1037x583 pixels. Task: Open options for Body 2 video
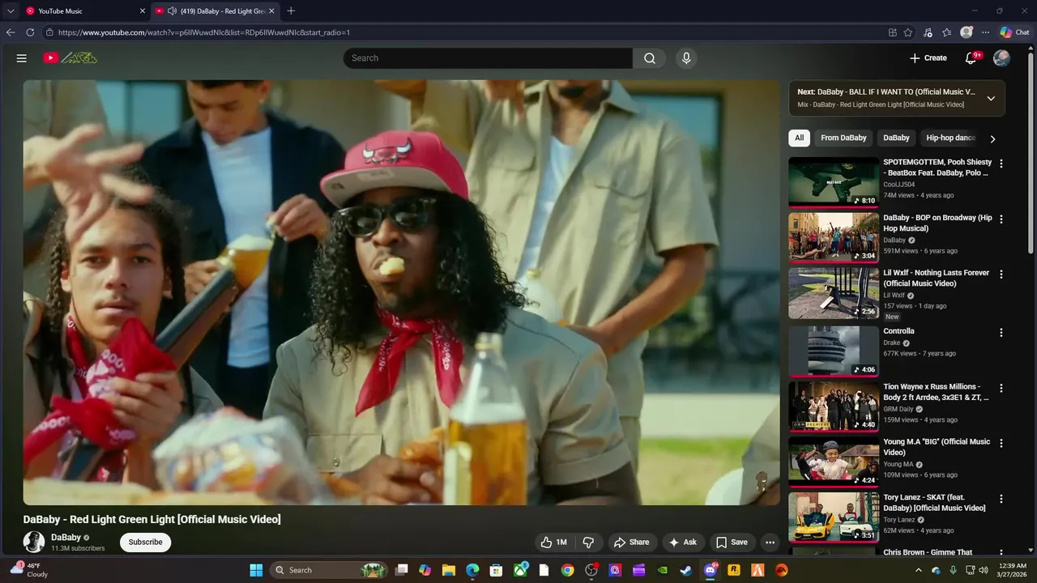tap(1001, 389)
